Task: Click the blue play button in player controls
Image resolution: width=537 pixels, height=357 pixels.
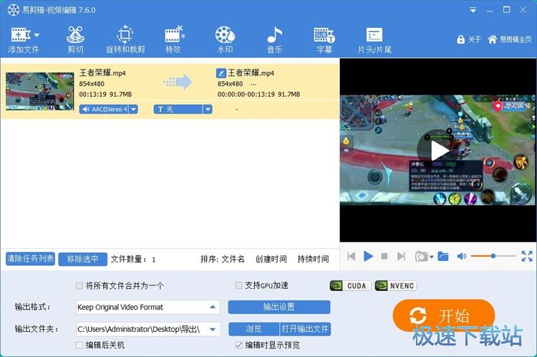Action: pos(368,256)
